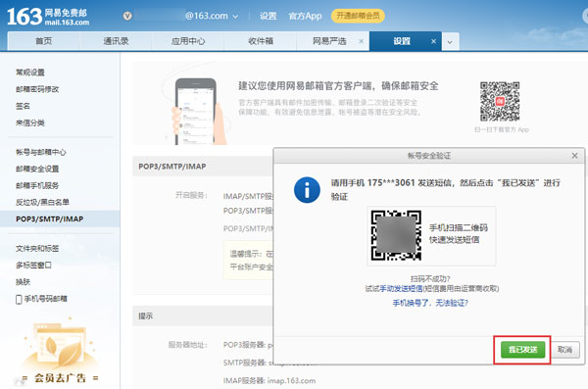
Task: Open 官方App link in header
Action: pos(305,16)
